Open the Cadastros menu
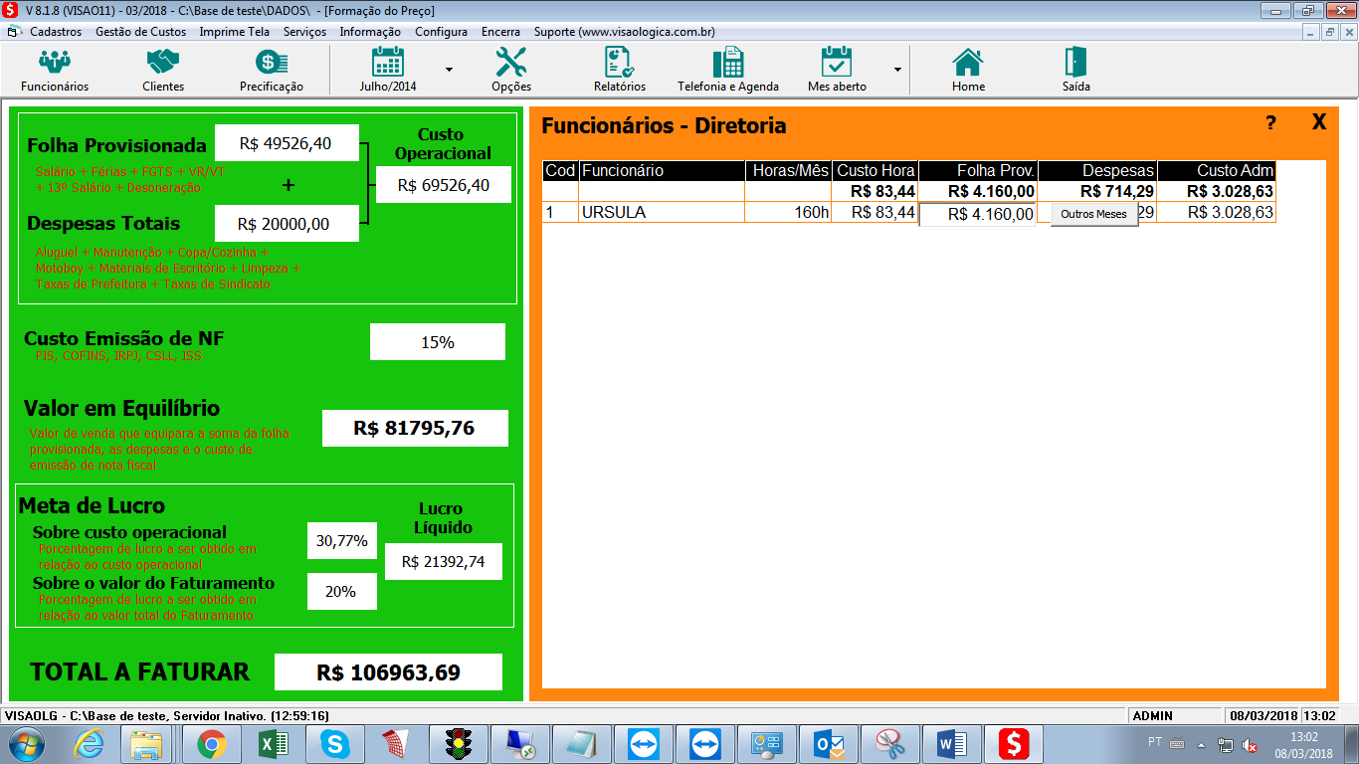This screenshot has height=764, width=1359. 56,32
